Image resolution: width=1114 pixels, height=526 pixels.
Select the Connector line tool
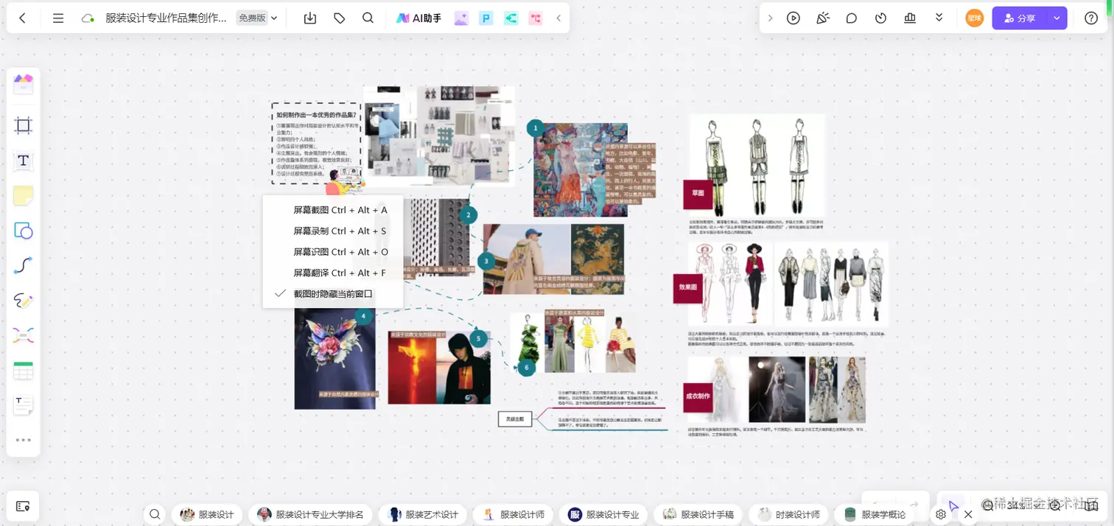23,265
